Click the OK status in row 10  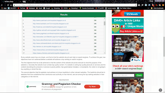pyautogui.click(x=95, y=30)
